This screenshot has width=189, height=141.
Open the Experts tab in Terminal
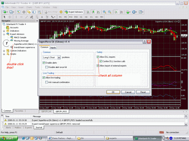pos(28,127)
